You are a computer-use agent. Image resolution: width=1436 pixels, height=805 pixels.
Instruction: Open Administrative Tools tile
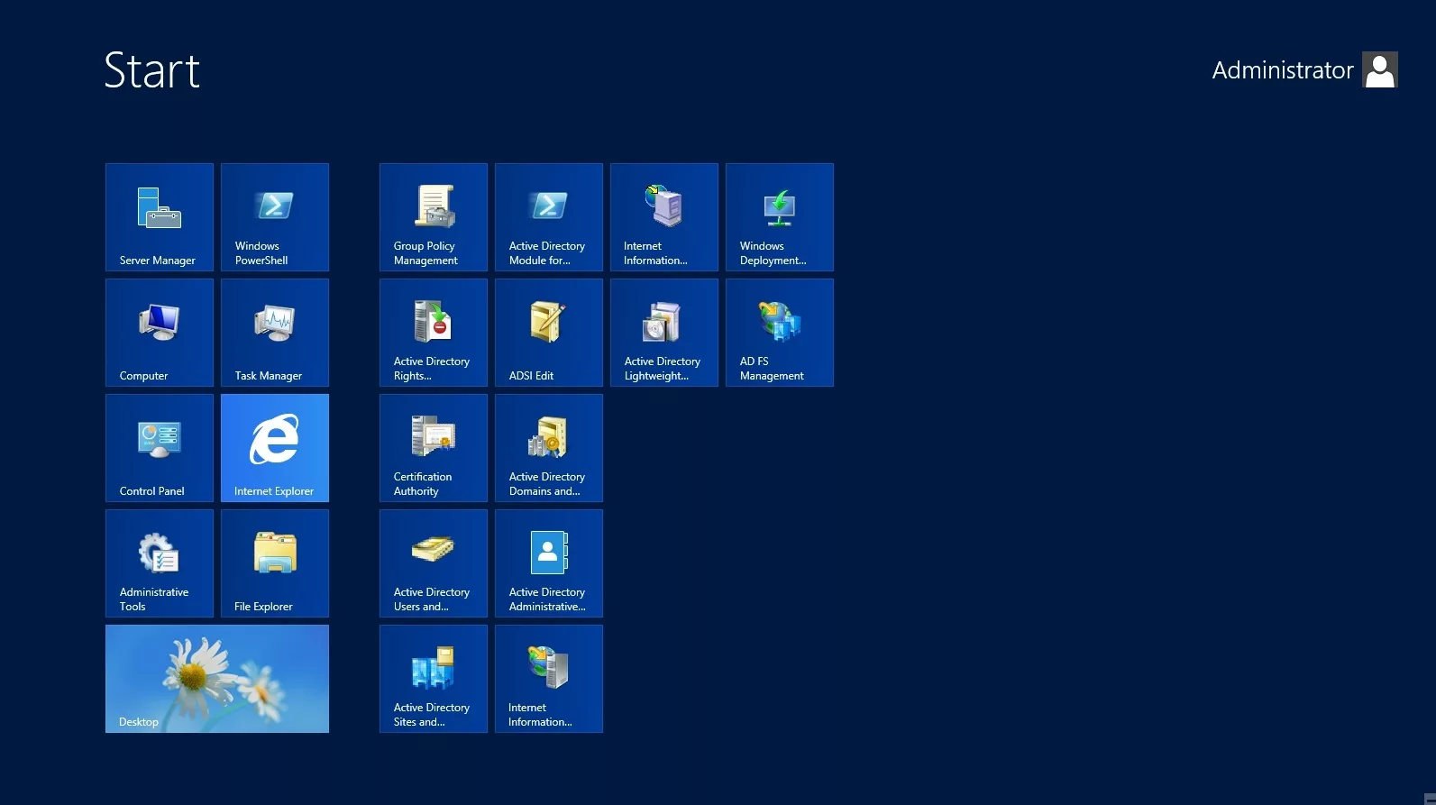point(160,563)
